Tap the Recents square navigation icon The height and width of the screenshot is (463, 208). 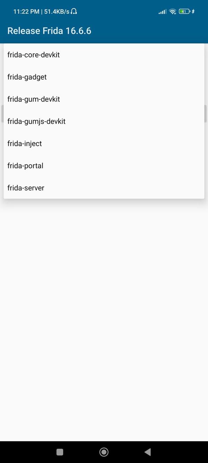[x=60, y=452]
